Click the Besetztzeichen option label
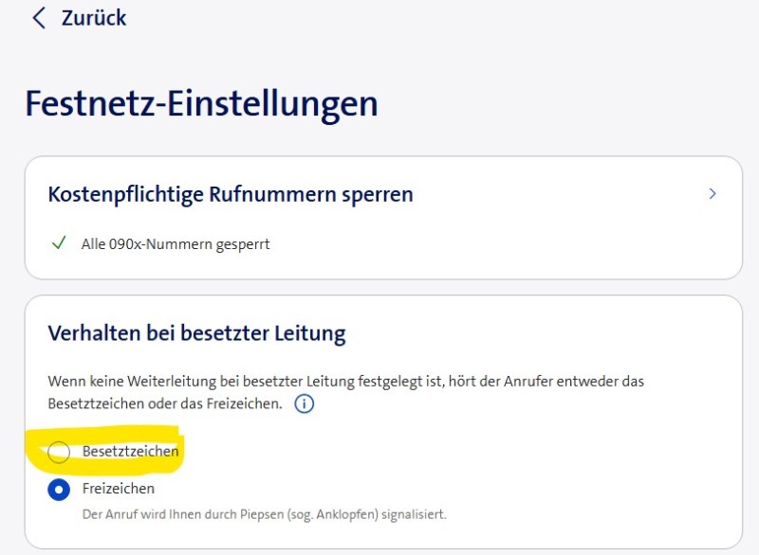Image resolution: width=759 pixels, height=555 pixels. point(130,452)
